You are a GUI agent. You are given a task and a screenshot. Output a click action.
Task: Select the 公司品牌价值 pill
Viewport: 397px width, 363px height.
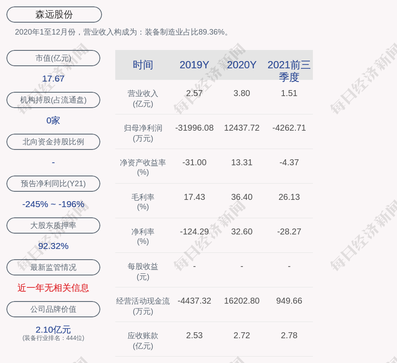click(x=53, y=309)
